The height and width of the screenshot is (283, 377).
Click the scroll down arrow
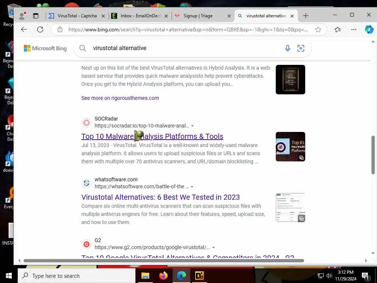pos(373,253)
